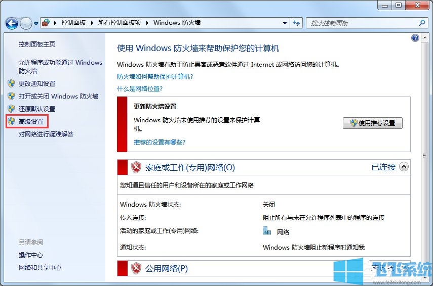Image resolution: width=433 pixels, height=286 pixels.
Task: Click the Control Panel icon in address bar
Action: point(46,23)
